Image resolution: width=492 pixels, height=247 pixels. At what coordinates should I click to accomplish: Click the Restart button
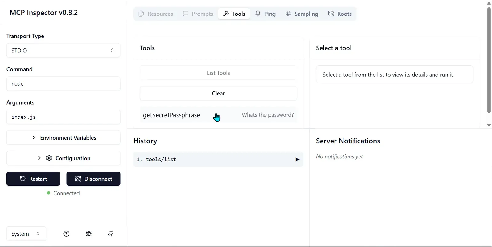pyautogui.click(x=33, y=179)
